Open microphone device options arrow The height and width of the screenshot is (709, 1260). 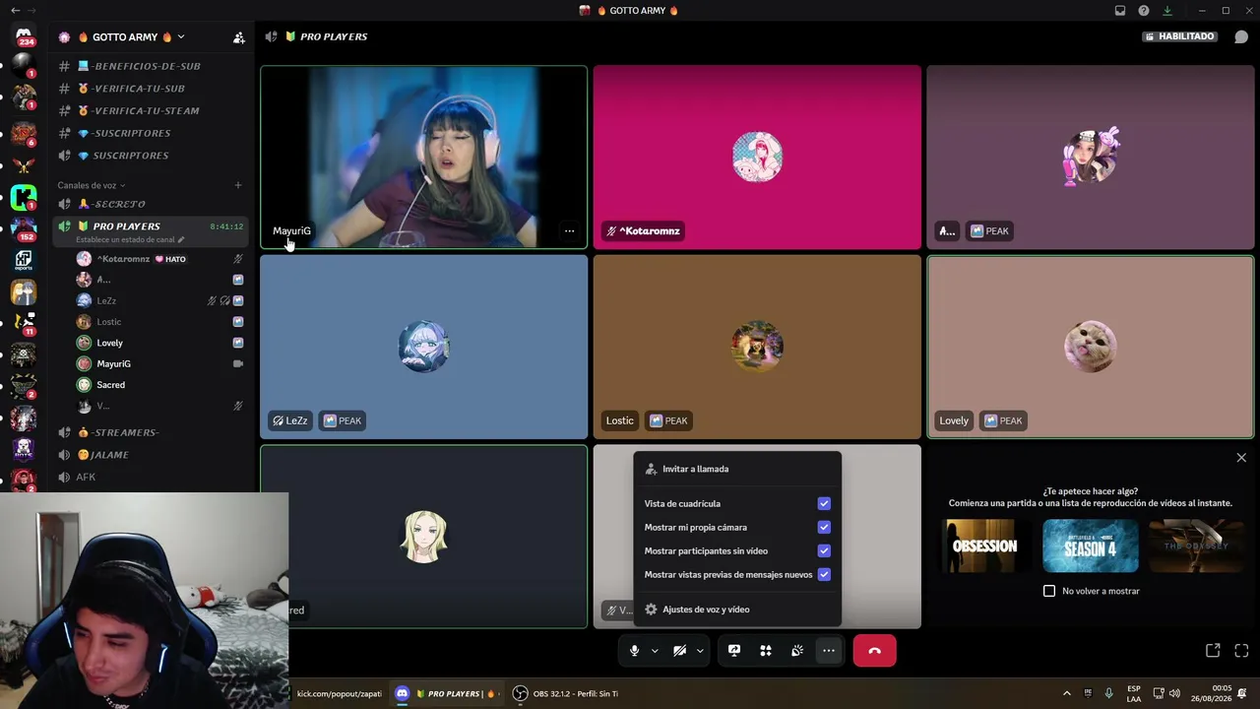point(655,651)
